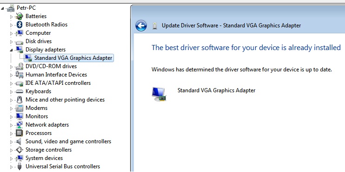This screenshot has height=172, width=345.
Task: Expand the Network adapters node
Action: tap(12, 125)
